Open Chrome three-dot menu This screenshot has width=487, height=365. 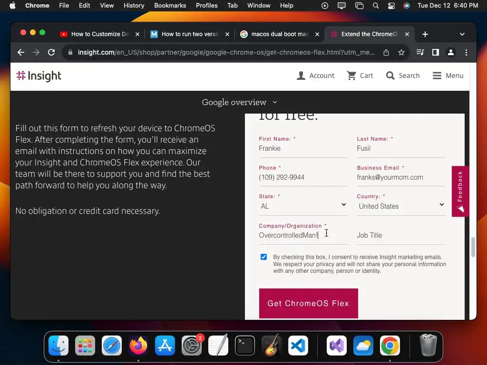tap(466, 52)
